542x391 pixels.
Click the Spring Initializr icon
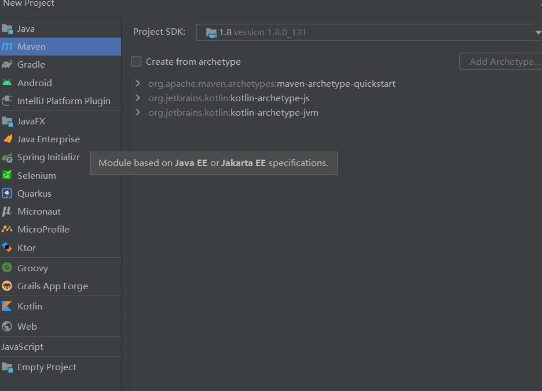point(8,157)
